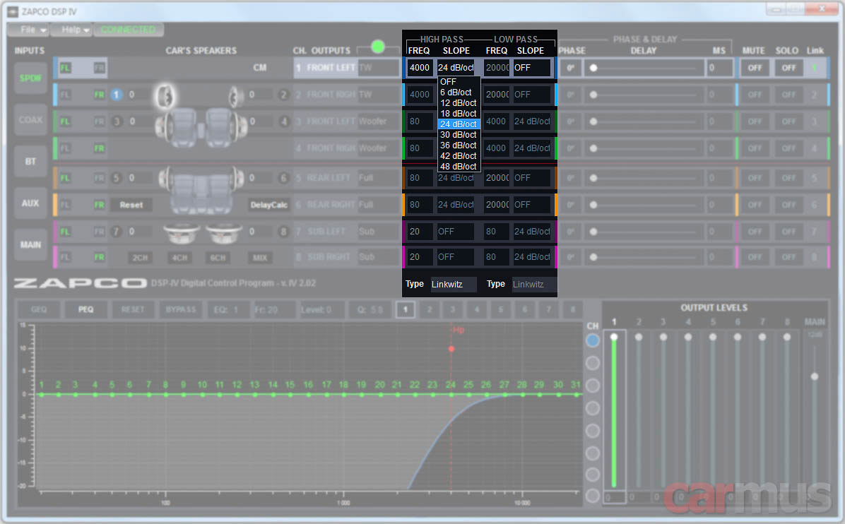The height and width of the screenshot is (524, 845).
Task: Adjust the MAIN output level fader
Action: point(815,376)
